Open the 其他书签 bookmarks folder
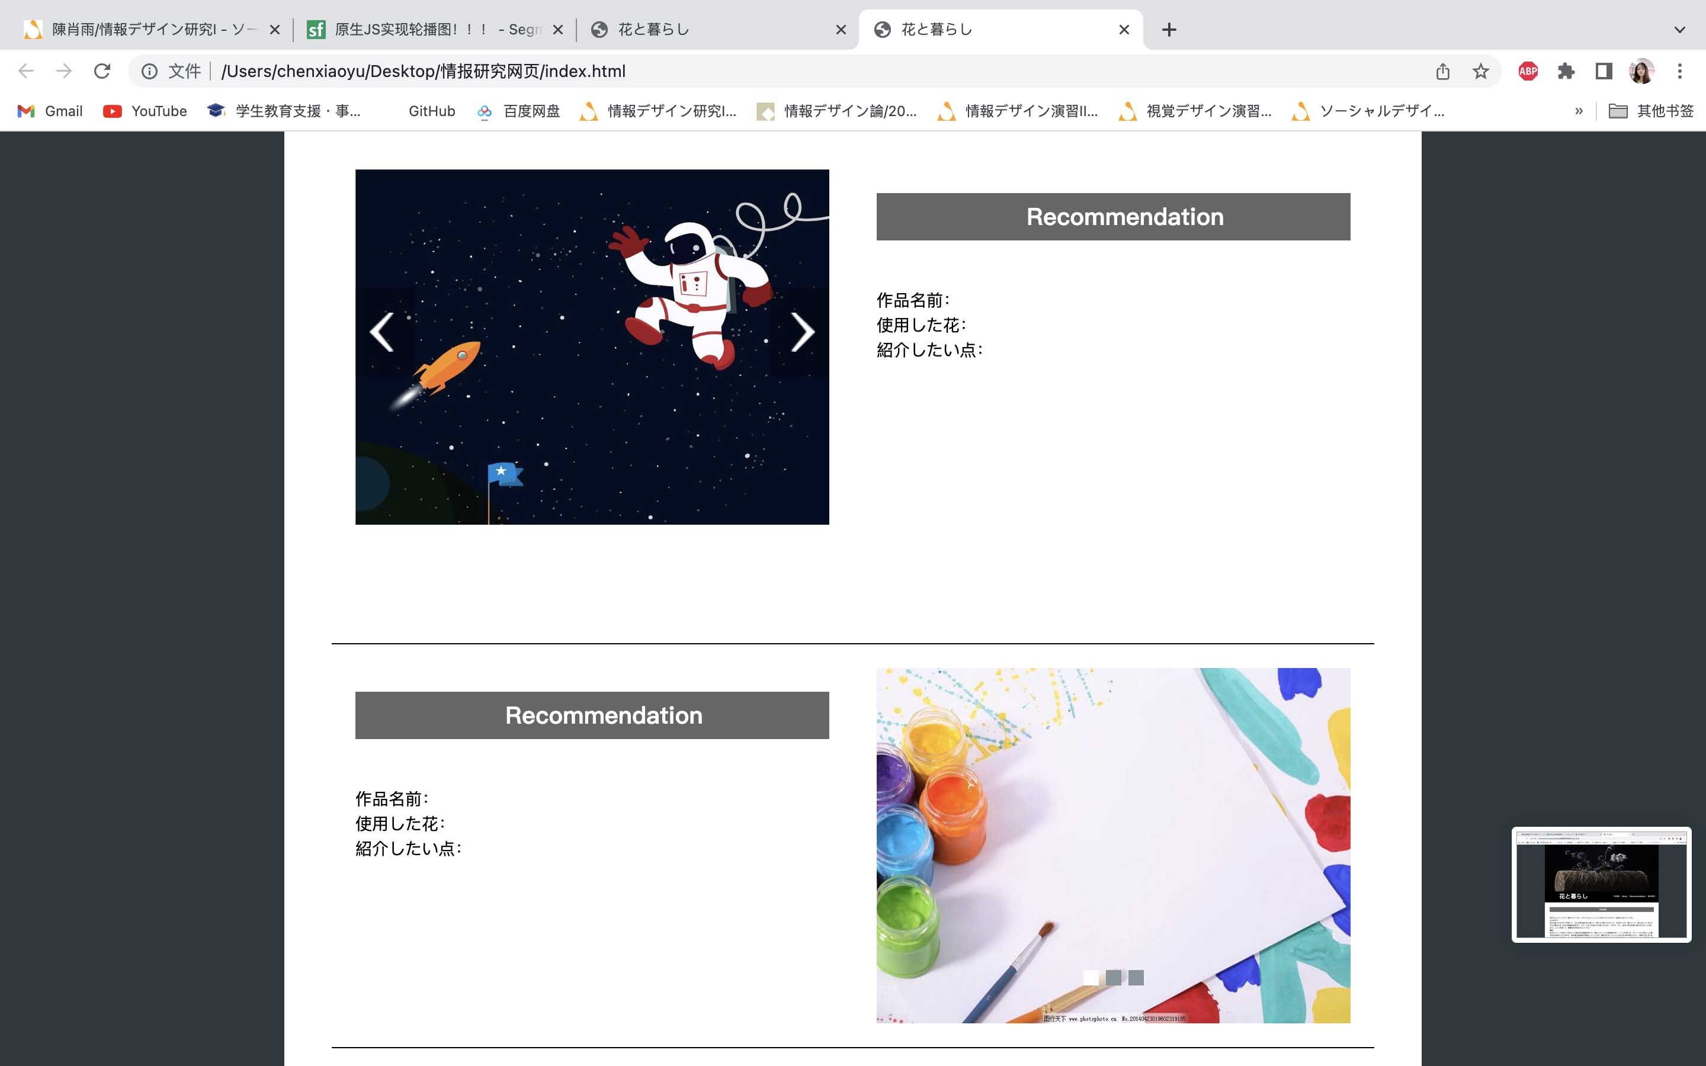This screenshot has width=1706, height=1066. [x=1650, y=111]
